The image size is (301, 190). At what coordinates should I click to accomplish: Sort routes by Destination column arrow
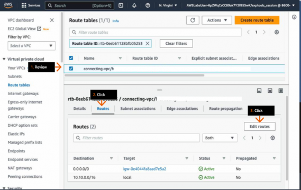click(x=111, y=158)
